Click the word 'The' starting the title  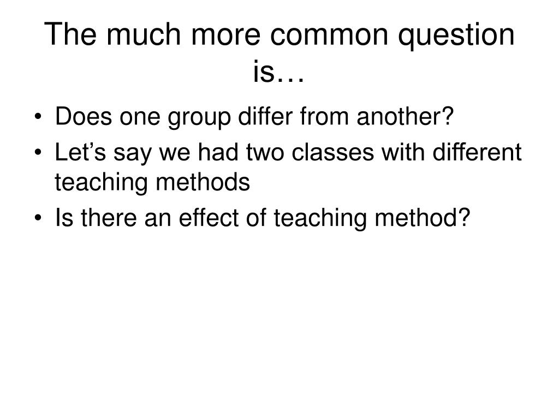pos(70,34)
